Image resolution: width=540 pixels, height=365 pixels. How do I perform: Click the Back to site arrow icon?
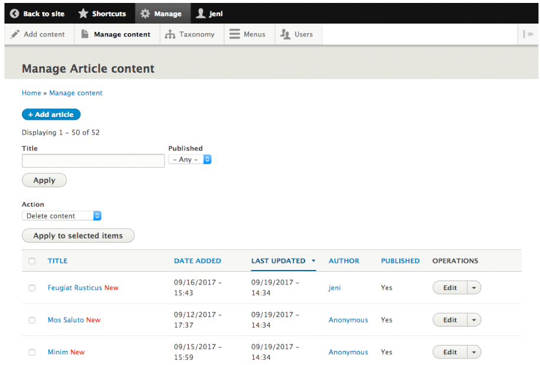(x=14, y=14)
